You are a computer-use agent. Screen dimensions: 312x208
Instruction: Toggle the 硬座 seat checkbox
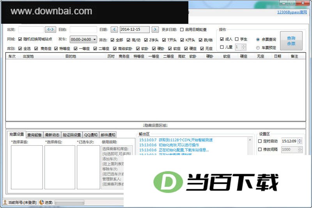[186, 48]
